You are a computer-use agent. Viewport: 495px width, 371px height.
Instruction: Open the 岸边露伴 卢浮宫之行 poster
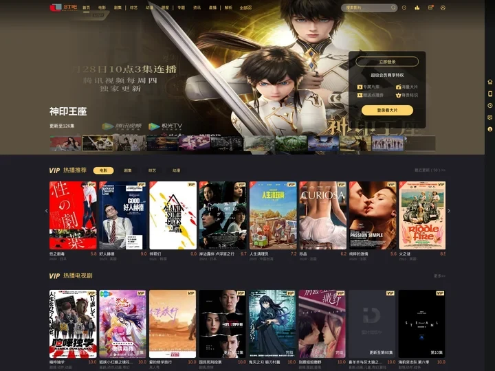pos(223,215)
